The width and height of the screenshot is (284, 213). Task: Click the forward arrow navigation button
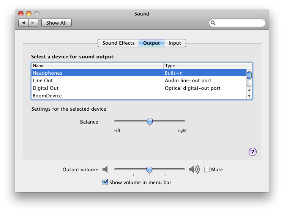pos(33,23)
